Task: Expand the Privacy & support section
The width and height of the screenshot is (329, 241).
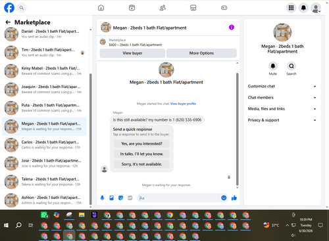Action: (282, 120)
